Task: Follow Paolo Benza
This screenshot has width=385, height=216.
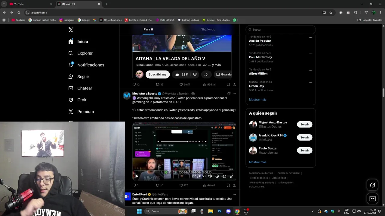Action: coord(304,150)
